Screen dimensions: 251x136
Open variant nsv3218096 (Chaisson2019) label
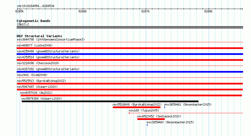(38, 63)
